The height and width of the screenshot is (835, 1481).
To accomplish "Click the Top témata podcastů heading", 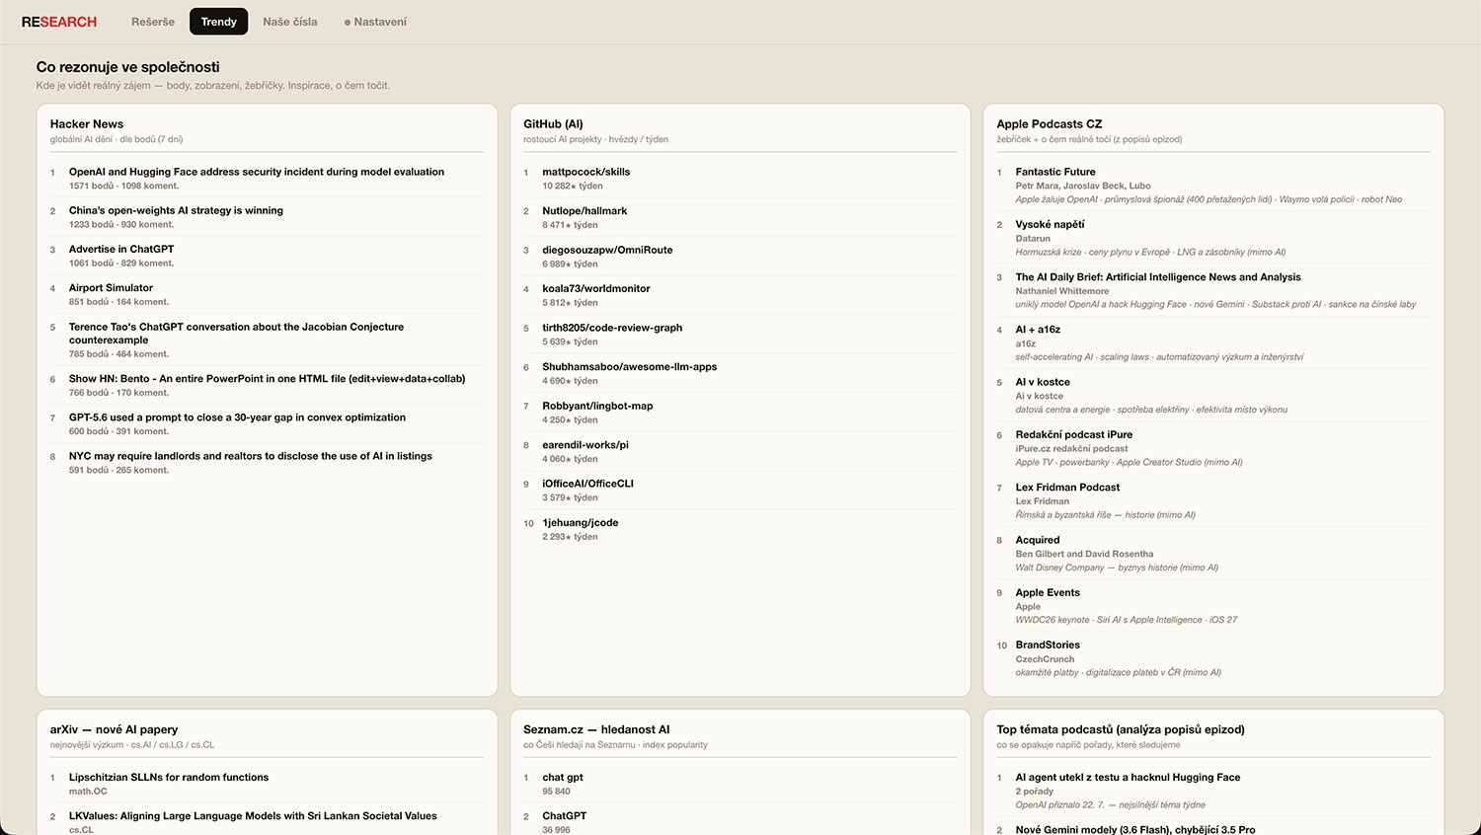I will pyautogui.click(x=1120, y=729).
